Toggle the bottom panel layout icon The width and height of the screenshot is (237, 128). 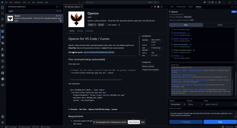216,2
